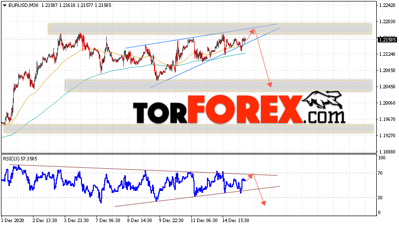Screen dimensions: 399x226
Task: Click the 11 Dec 06:30 time label
Action: (x=204, y=221)
